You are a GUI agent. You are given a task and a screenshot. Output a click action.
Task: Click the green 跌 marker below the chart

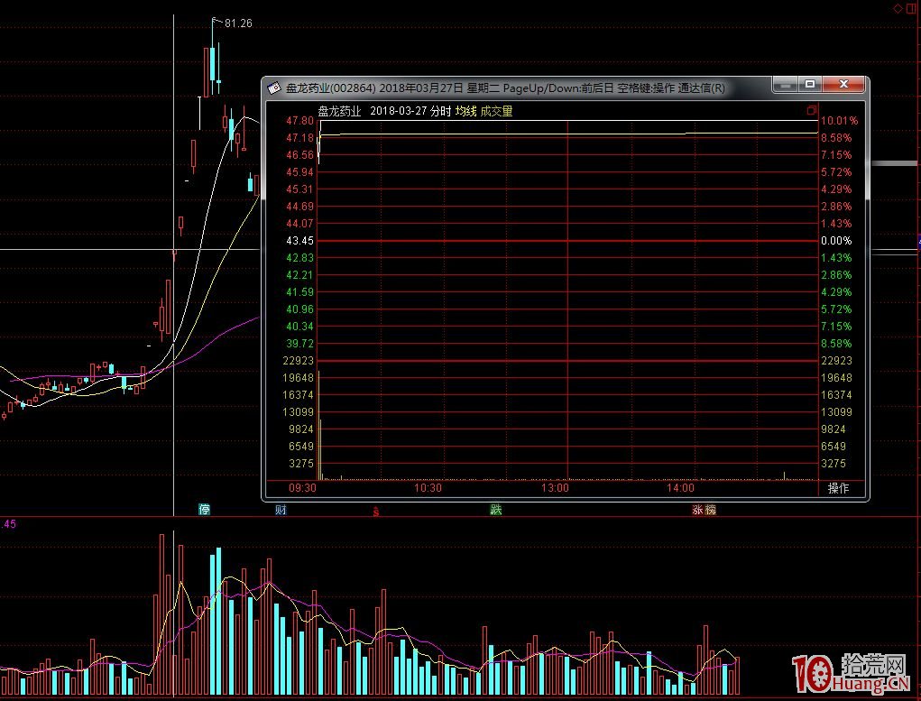point(495,510)
